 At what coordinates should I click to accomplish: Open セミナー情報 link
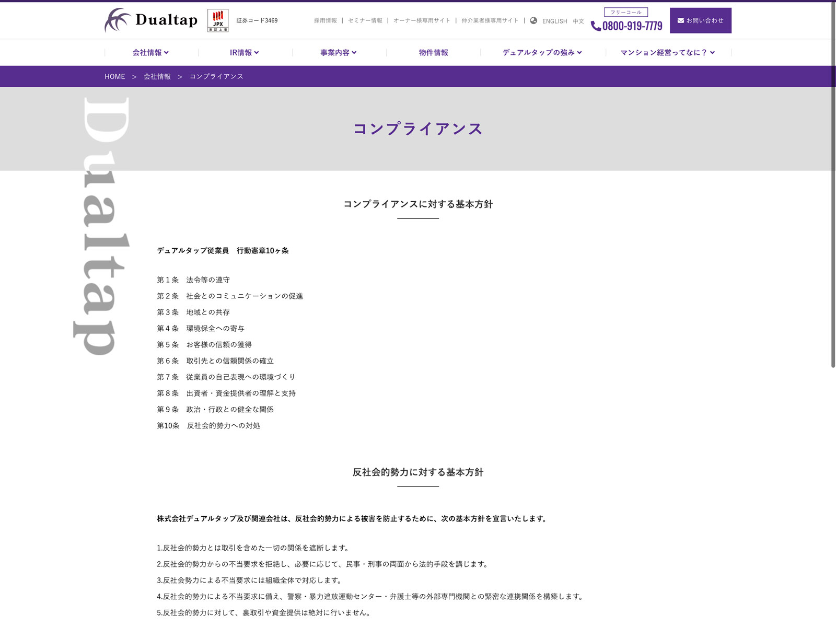coord(365,21)
